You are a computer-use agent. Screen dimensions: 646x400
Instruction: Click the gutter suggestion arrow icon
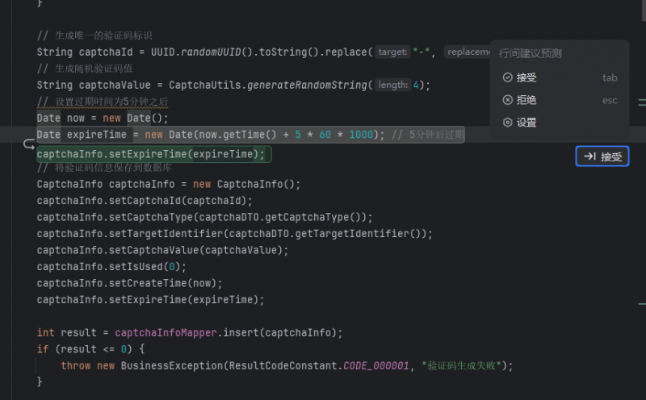pos(29,144)
